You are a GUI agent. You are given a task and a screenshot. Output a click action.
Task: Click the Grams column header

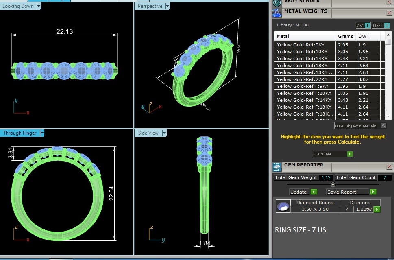(x=345, y=36)
